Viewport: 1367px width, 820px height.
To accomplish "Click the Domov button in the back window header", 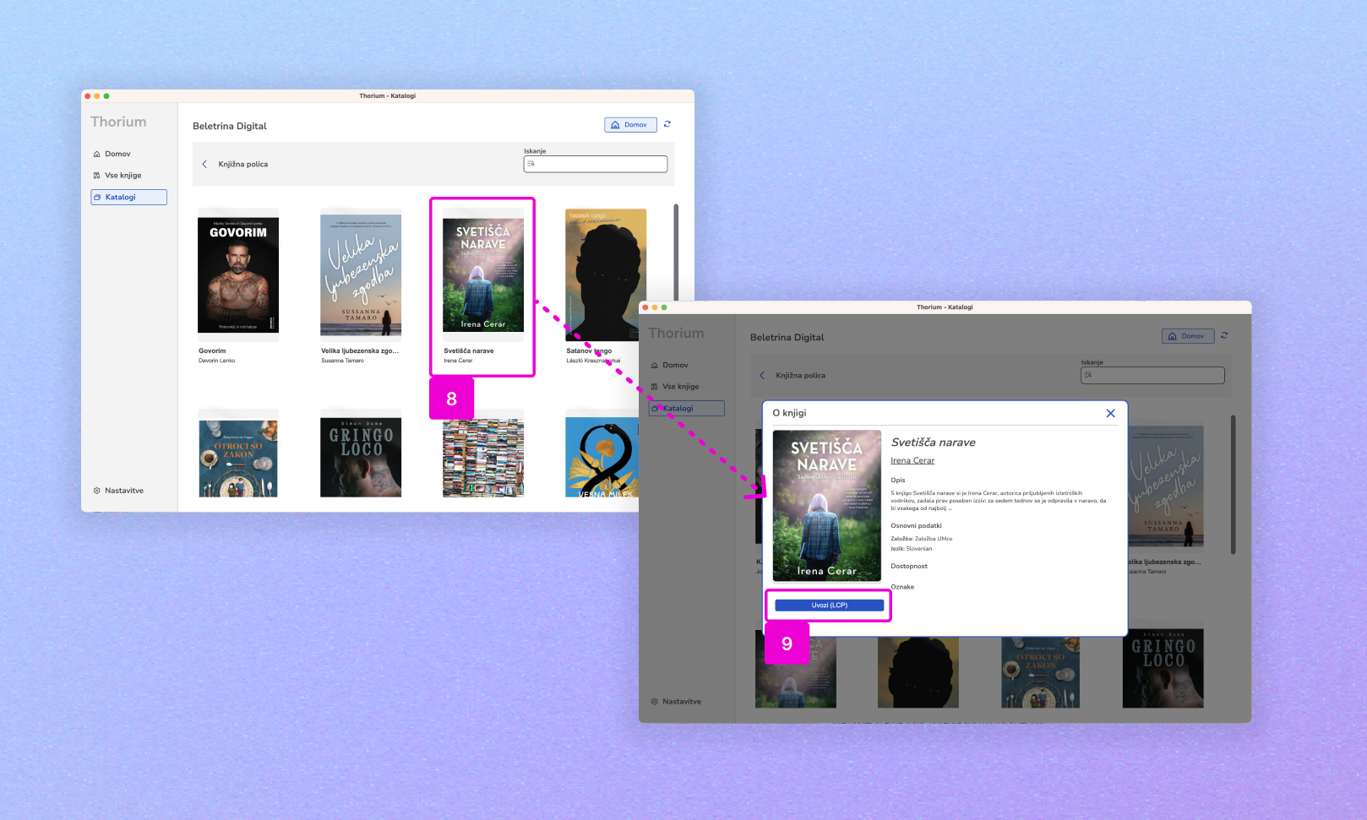I will (630, 125).
